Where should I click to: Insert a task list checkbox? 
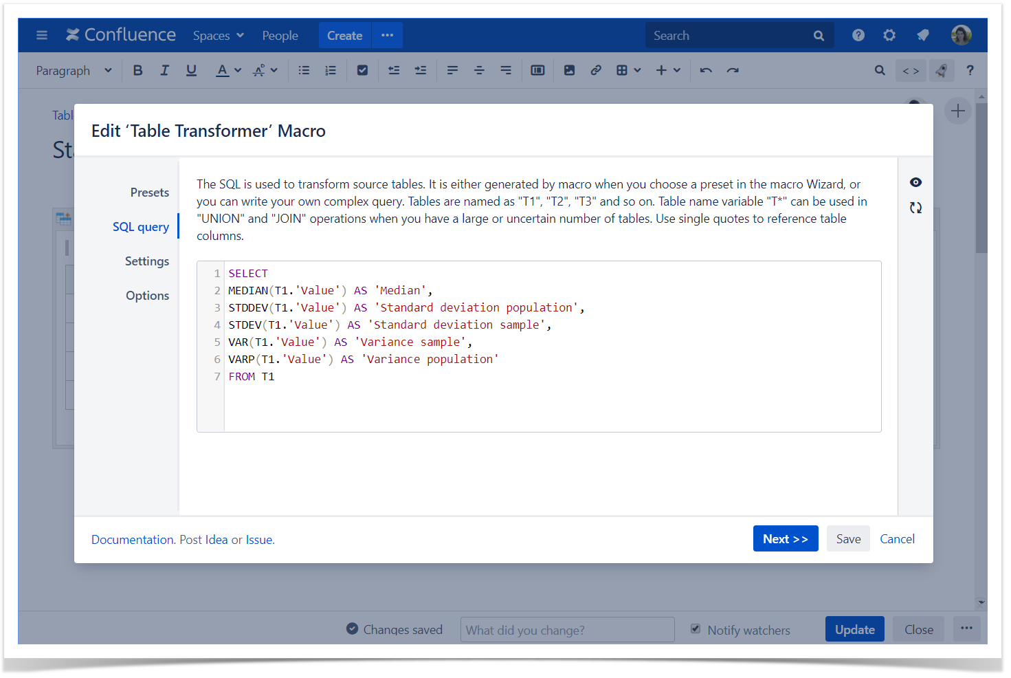coord(362,70)
